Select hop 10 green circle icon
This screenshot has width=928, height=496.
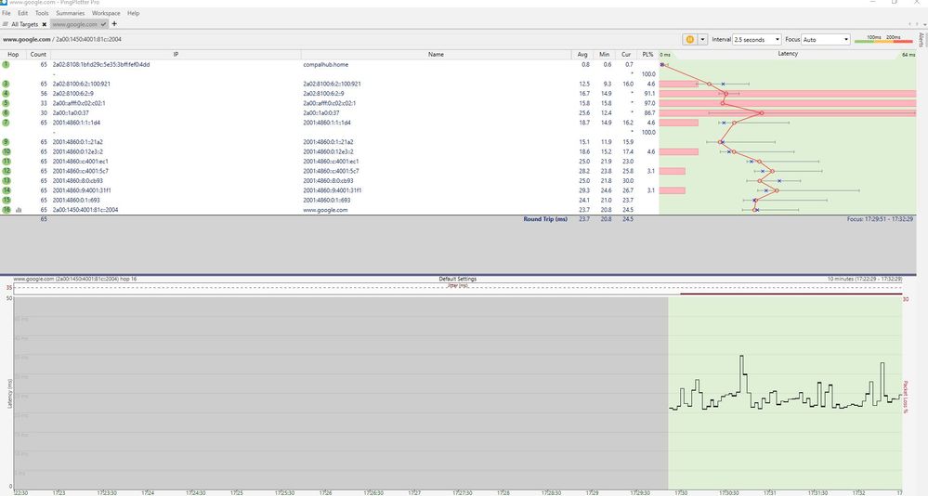pos(6,151)
